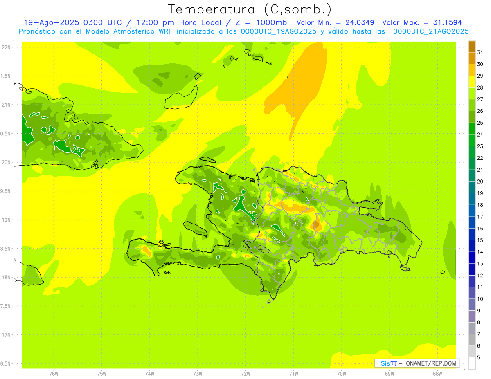Click the 20N latitude axis label
The height and width of the screenshot is (379, 491).
(x=7, y=163)
